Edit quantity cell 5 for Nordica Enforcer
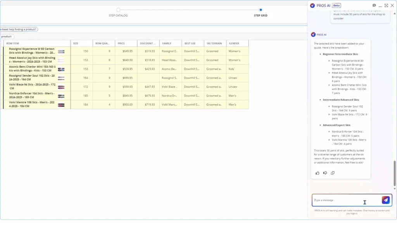This screenshot has height=232, width=397. pyautogui.click(x=104, y=96)
